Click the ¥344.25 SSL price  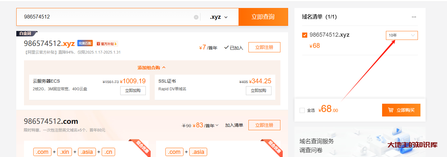click(x=260, y=81)
